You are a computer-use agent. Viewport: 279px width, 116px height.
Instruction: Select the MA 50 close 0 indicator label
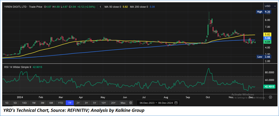113,7
